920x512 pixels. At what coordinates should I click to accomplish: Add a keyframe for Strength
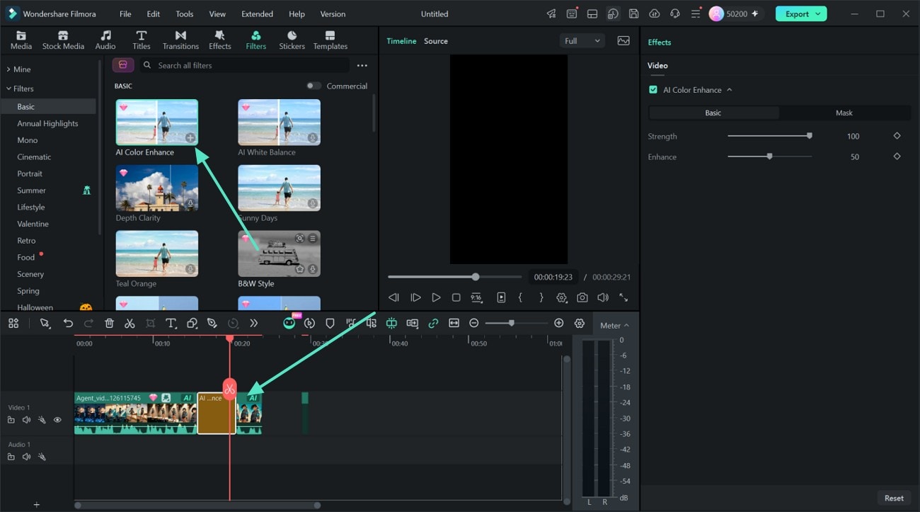(x=897, y=136)
